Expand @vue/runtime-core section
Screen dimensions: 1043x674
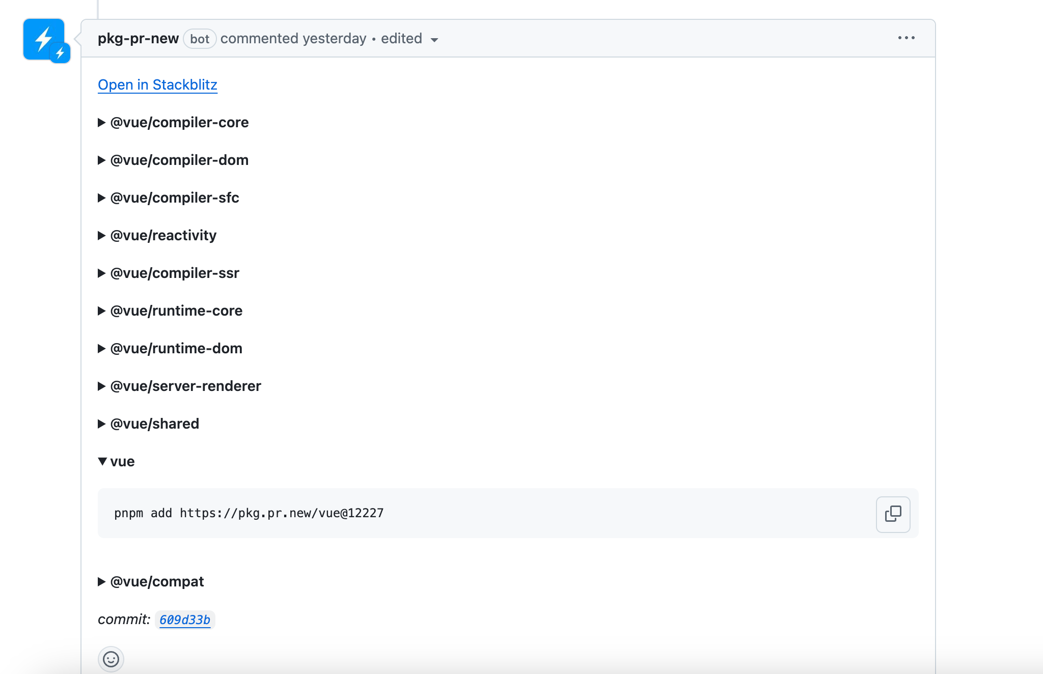click(176, 311)
